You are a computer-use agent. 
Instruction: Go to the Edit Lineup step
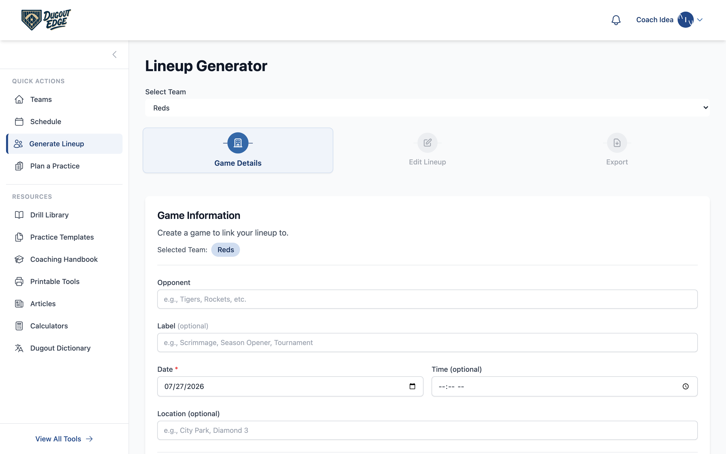click(427, 150)
